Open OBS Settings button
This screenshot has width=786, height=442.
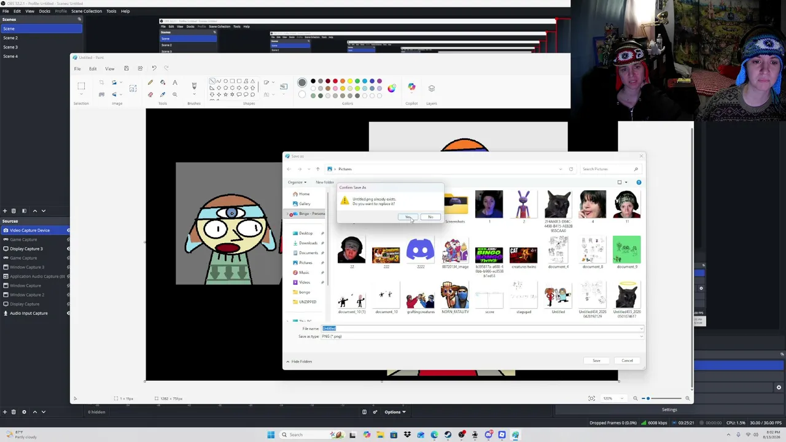pyautogui.click(x=669, y=409)
